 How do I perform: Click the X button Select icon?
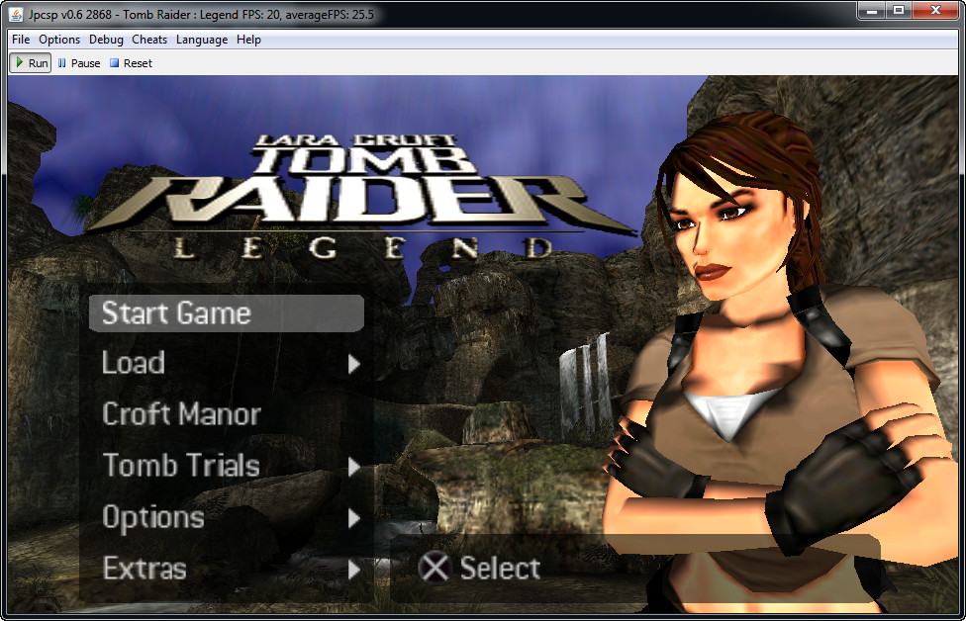coord(435,568)
